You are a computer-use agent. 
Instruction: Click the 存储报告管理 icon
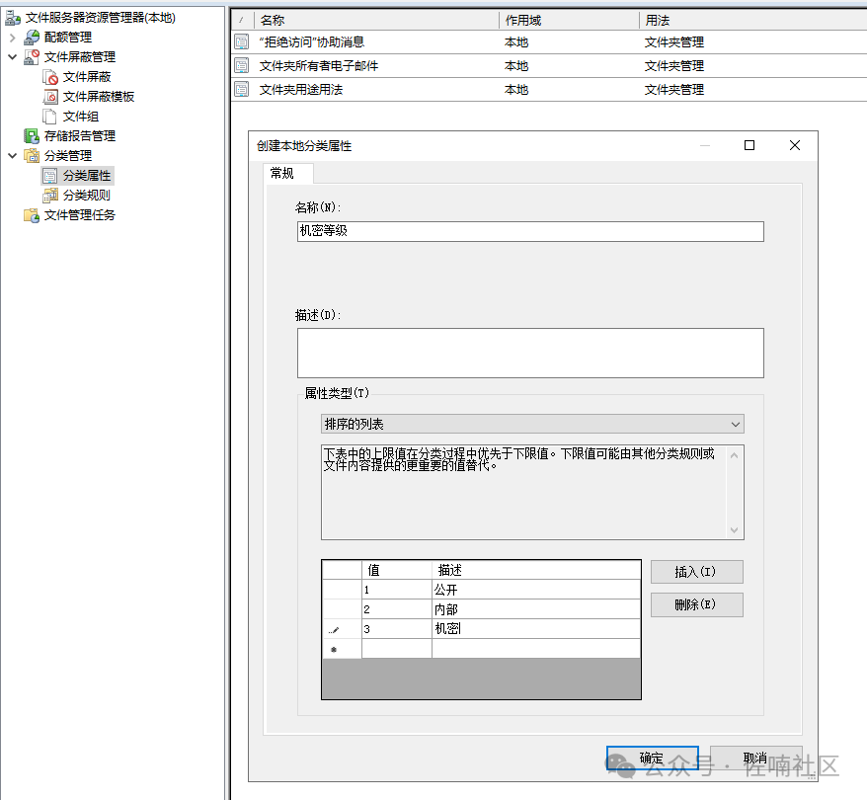coord(32,136)
